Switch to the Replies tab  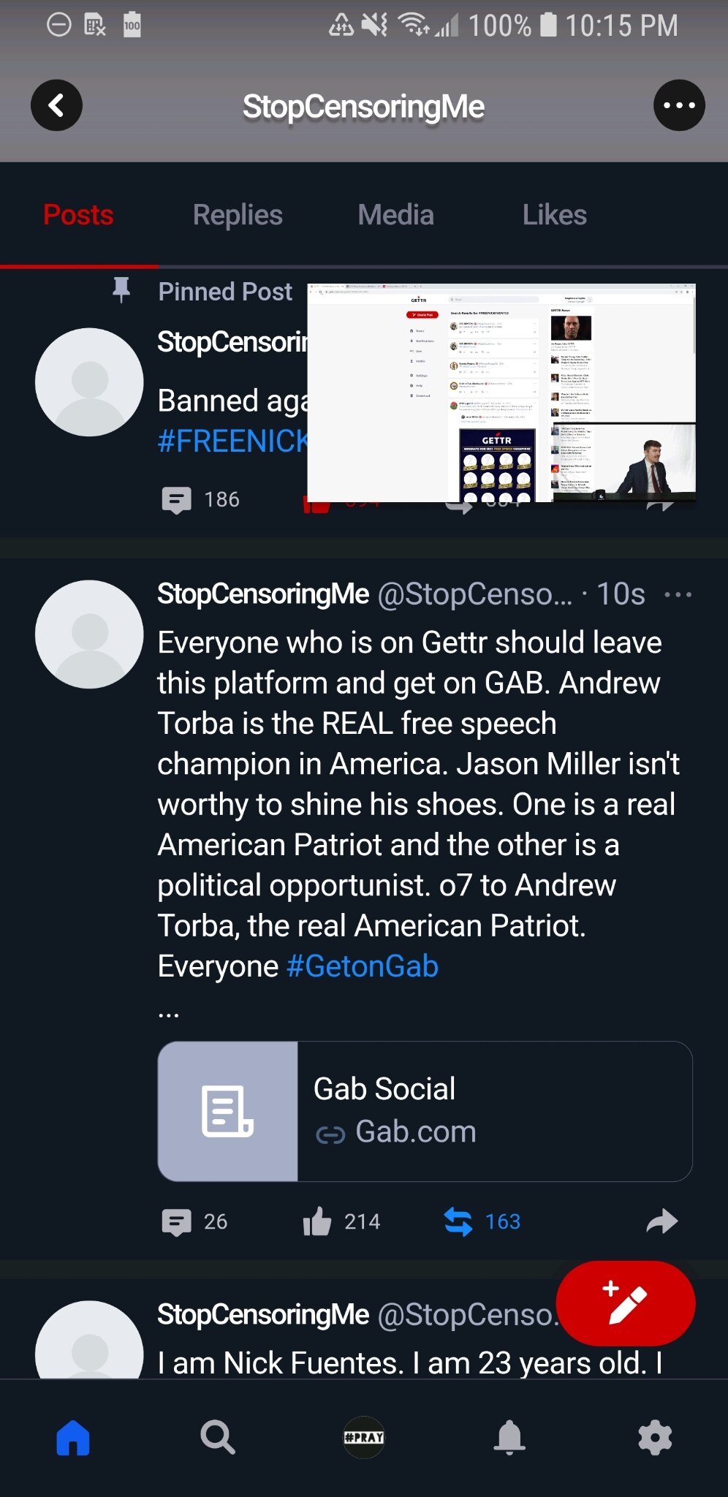tap(237, 214)
